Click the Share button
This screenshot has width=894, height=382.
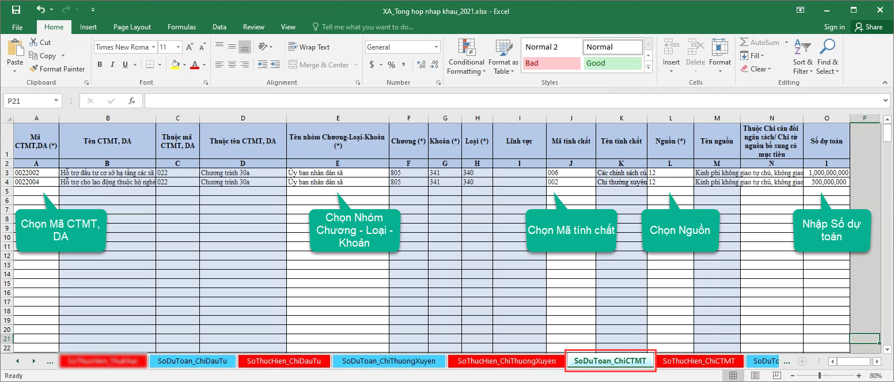[869, 27]
